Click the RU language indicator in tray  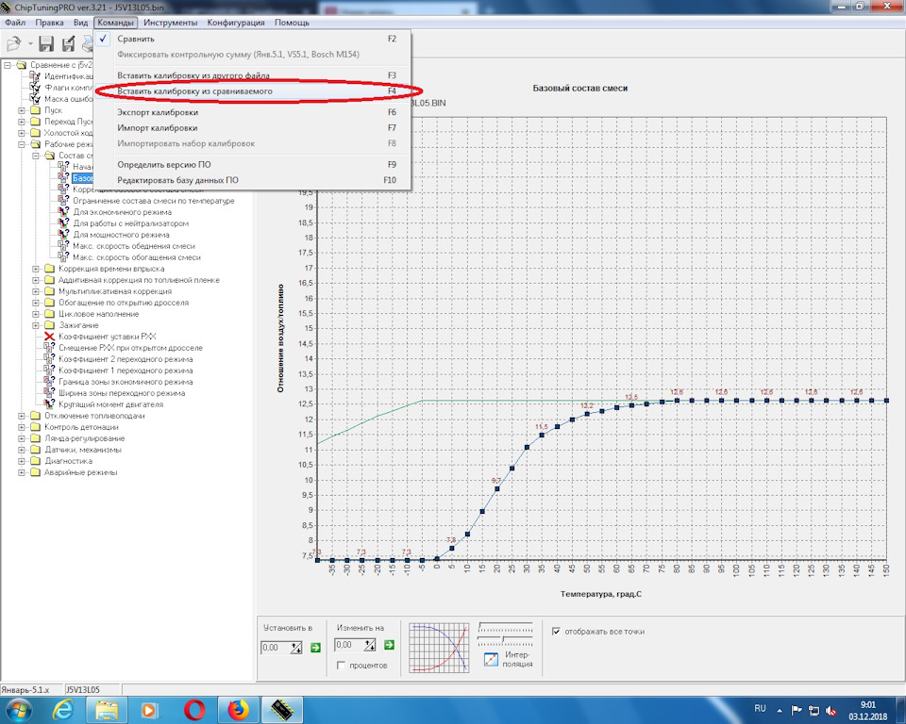coord(760,708)
